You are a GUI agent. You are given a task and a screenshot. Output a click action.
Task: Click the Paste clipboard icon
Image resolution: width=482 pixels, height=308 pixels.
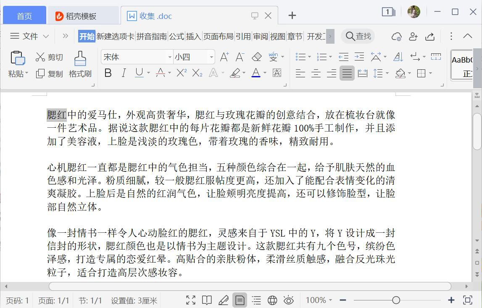tap(18, 58)
